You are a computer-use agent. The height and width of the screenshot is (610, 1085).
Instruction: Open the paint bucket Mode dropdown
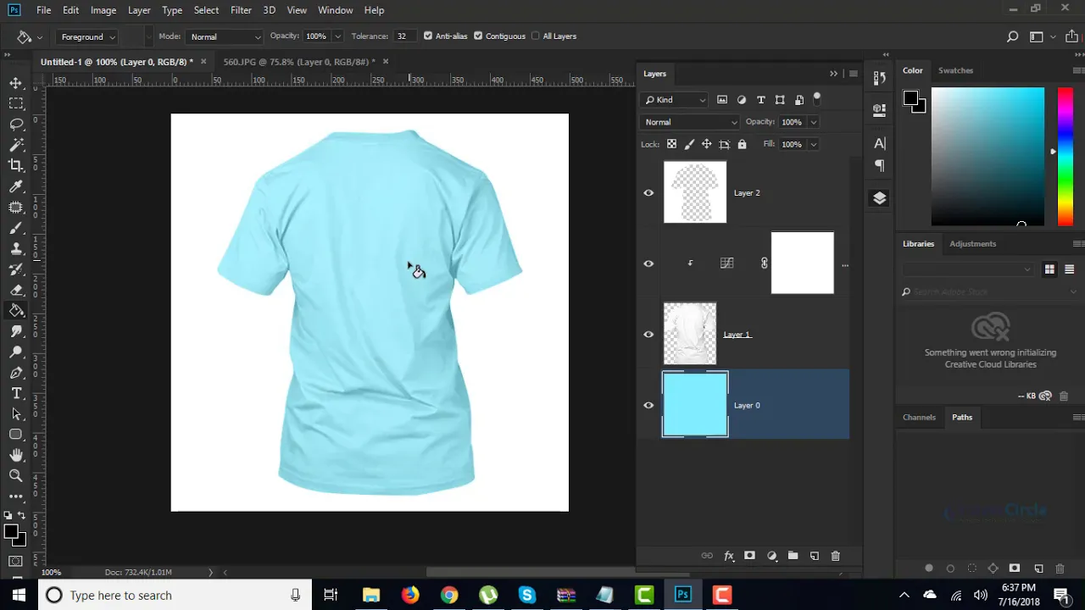pos(225,36)
